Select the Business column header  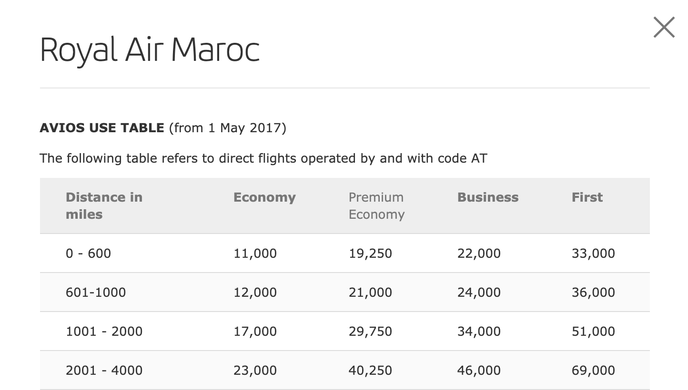[x=487, y=197]
